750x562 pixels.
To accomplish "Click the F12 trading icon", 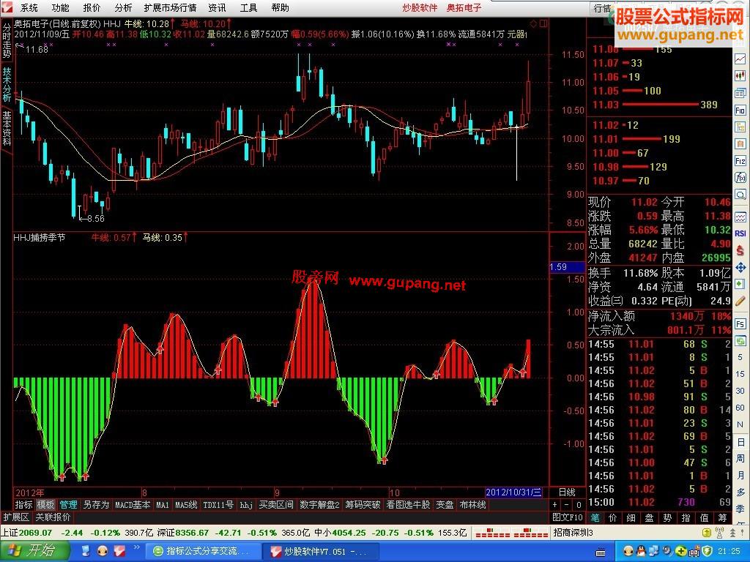I will coord(740,161).
